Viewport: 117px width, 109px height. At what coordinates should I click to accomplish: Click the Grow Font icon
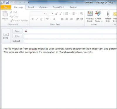tap(56, 13)
